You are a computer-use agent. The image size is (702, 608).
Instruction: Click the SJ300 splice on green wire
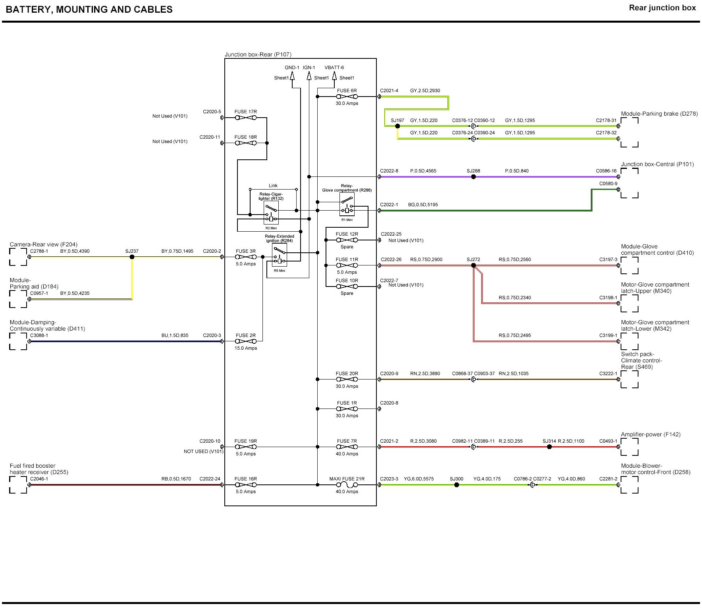tap(457, 485)
